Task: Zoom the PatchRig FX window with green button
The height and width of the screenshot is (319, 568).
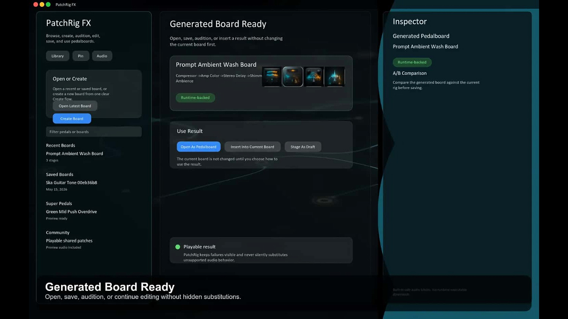Action: [x=48, y=5]
